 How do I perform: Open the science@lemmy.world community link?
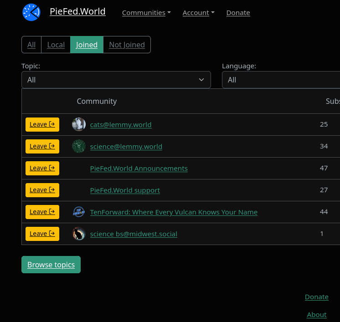point(126,147)
